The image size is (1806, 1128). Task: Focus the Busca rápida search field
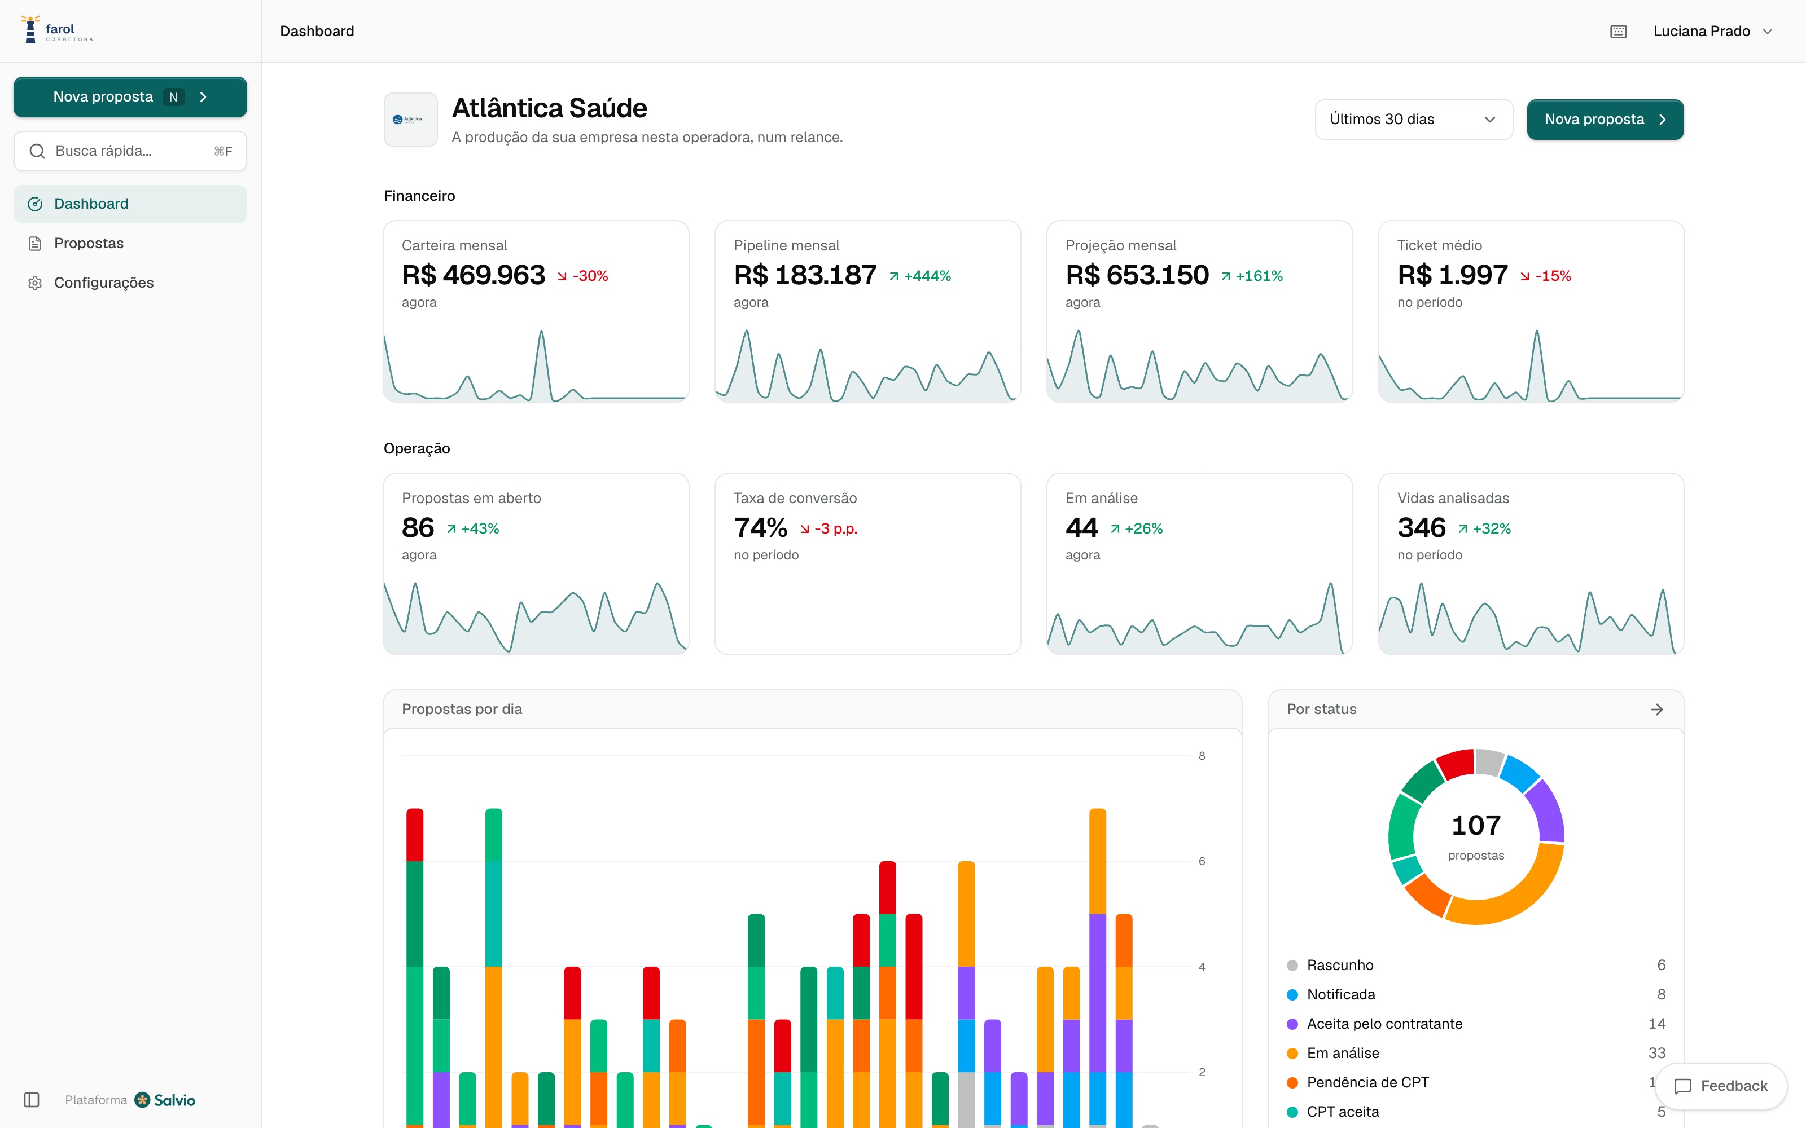coord(130,151)
